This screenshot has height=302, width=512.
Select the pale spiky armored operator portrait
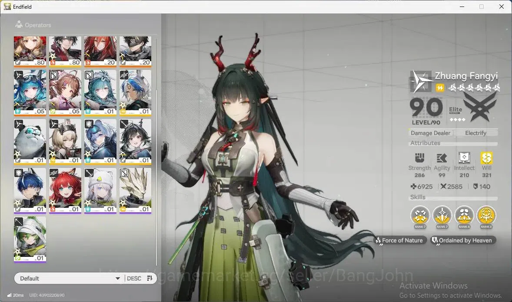point(135,190)
